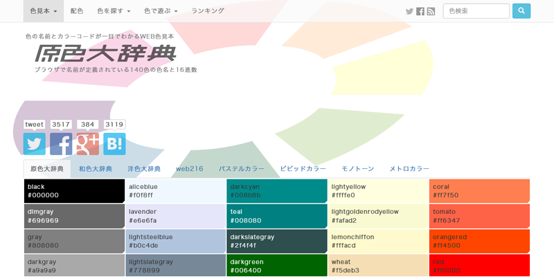The height and width of the screenshot is (277, 554).
Task: Click the blue search magnifier button
Action: [521, 11]
